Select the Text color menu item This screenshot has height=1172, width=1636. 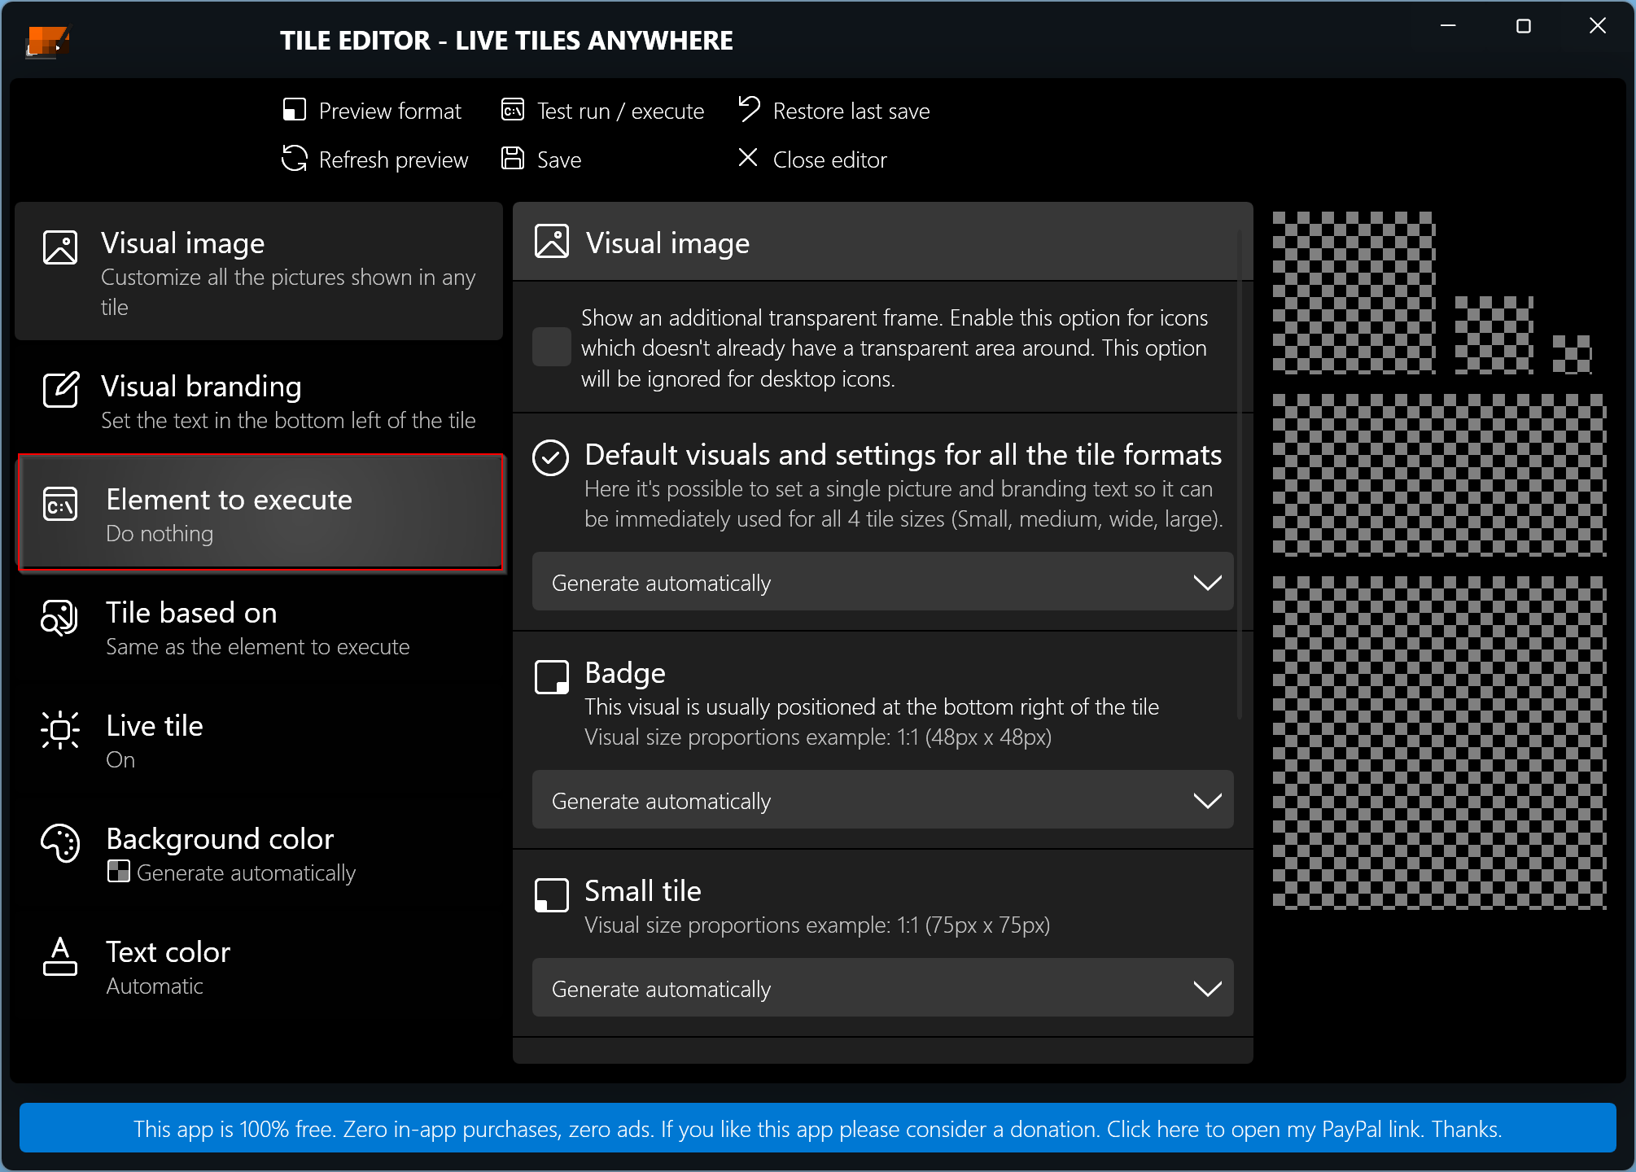(259, 967)
